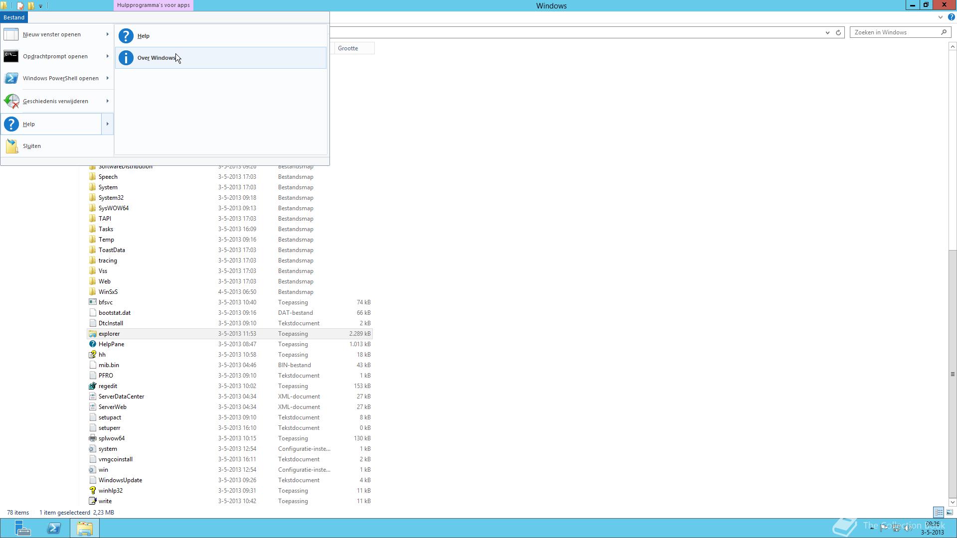Sort by the Grootte column header
Screen dimensions: 957x538
[354, 48]
